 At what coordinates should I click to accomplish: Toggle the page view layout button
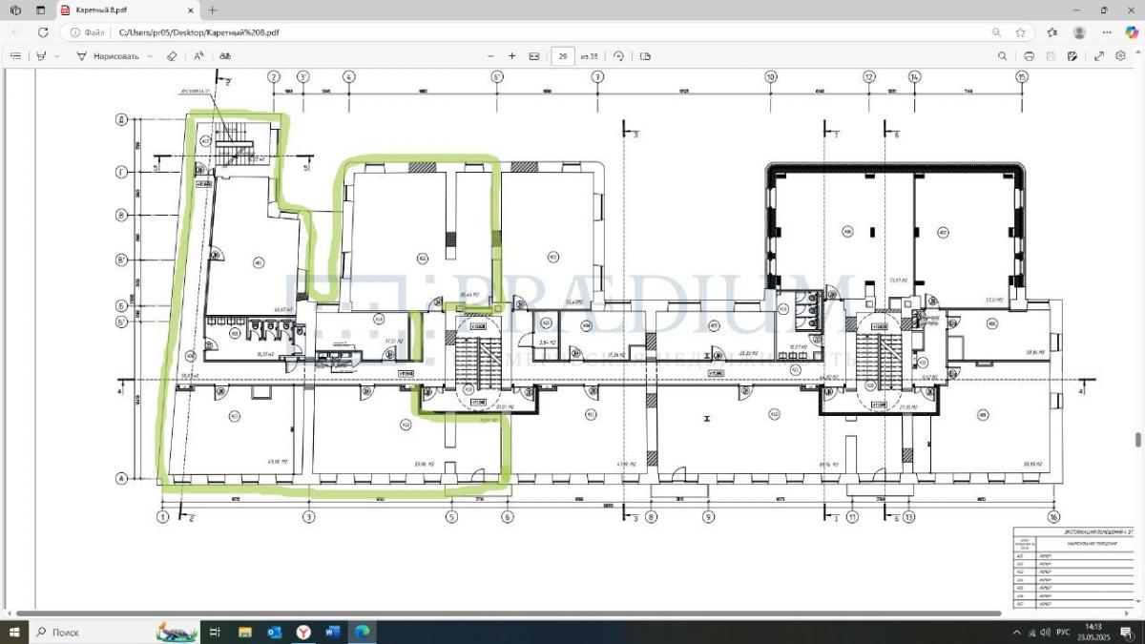coord(646,56)
